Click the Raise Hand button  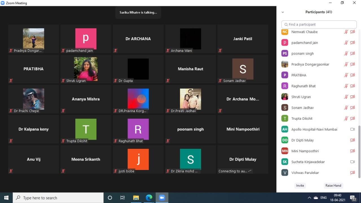[x=333, y=185]
